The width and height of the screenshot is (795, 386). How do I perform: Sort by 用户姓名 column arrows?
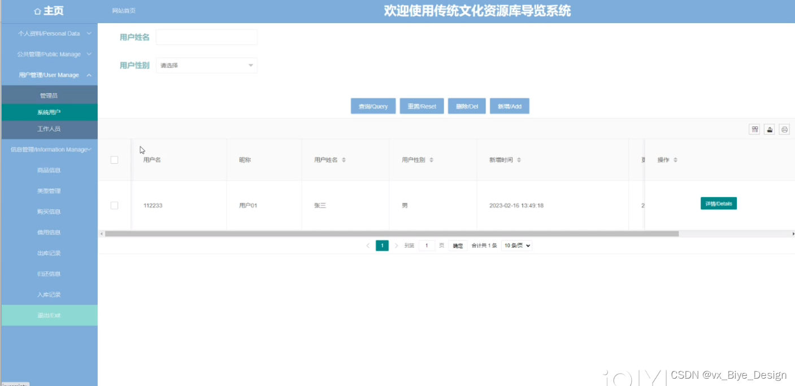(344, 160)
